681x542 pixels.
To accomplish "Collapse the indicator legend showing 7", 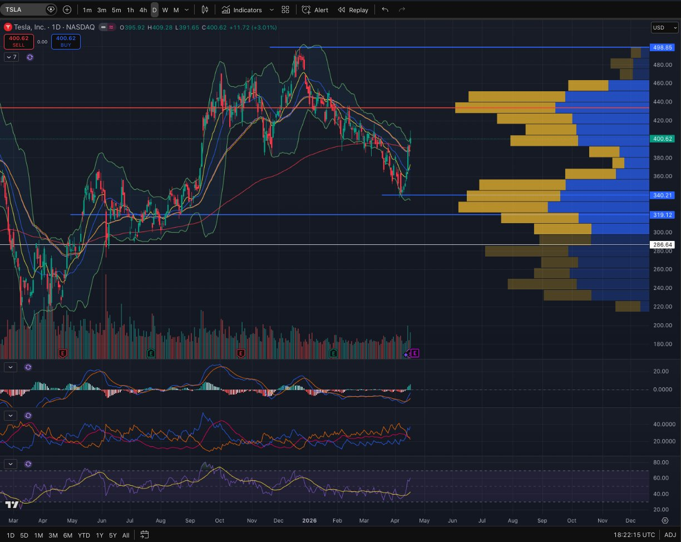I will tap(11, 57).
